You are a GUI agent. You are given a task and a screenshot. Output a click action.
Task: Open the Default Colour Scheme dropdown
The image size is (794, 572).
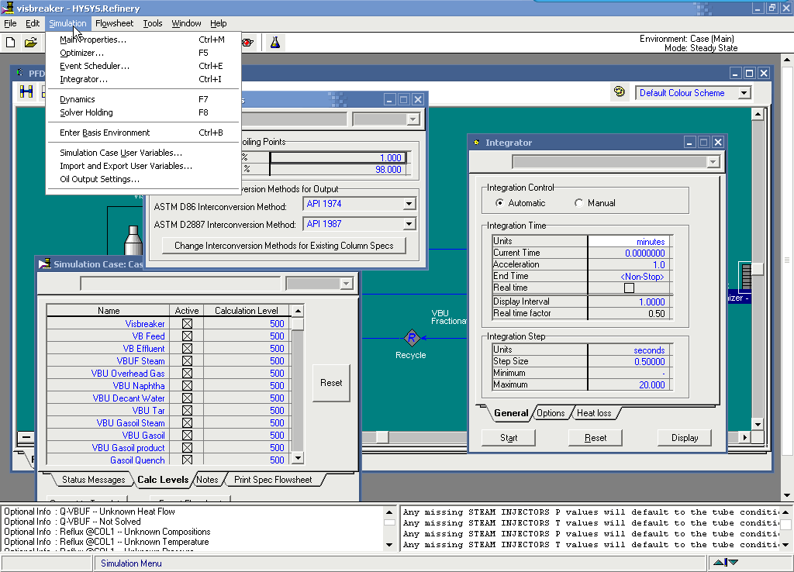[x=744, y=93]
